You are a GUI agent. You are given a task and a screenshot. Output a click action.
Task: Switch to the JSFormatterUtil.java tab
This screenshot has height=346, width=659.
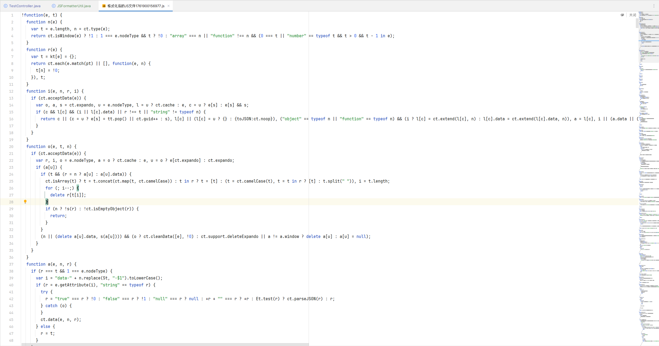74,6
